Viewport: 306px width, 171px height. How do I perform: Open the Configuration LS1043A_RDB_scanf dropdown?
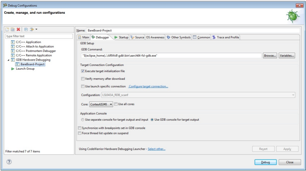click(198, 95)
